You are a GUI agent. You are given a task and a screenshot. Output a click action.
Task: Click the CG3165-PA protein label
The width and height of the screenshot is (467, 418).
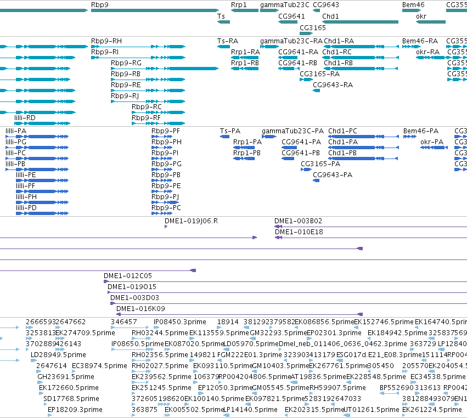pyautogui.click(x=320, y=164)
